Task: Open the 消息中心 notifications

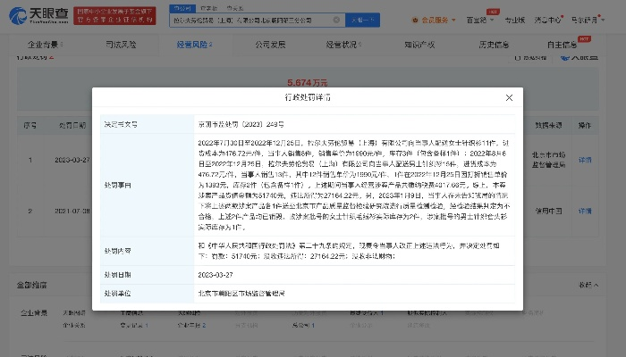Action: point(547,20)
